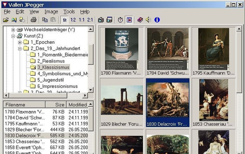Select the Wechseldatenträger (Y:) drive
The width and height of the screenshot is (245, 154).
[x=49, y=29]
